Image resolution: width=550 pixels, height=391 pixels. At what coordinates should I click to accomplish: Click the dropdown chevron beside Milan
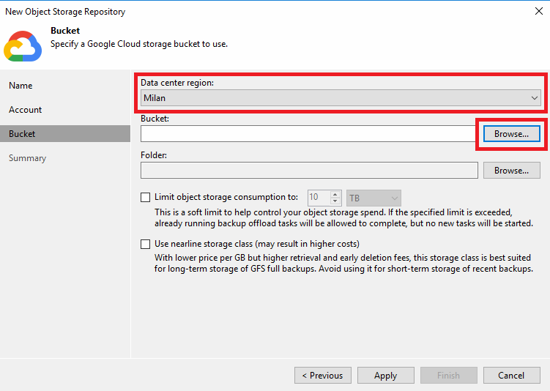(534, 98)
